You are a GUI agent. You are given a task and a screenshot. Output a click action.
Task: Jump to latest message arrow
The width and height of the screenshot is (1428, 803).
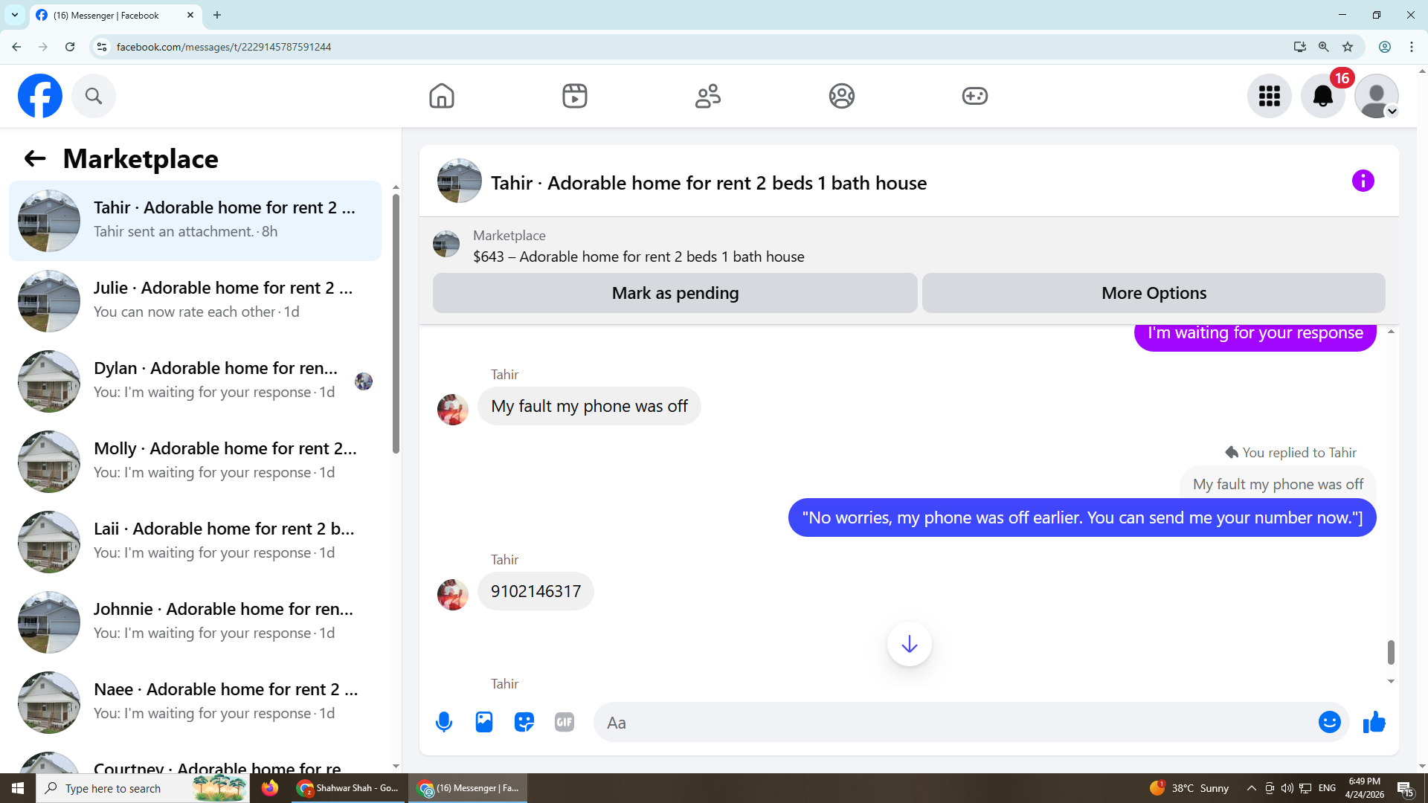(x=910, y=644)
